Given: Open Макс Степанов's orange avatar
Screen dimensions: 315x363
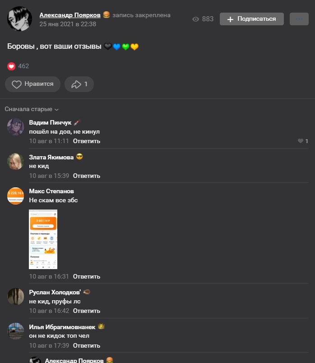Looking at the screenshot, I should tap(15, 196).
